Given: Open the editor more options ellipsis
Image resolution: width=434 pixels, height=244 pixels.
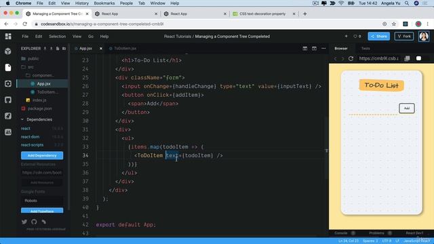Looking at the screenshot, I should 323,48.
